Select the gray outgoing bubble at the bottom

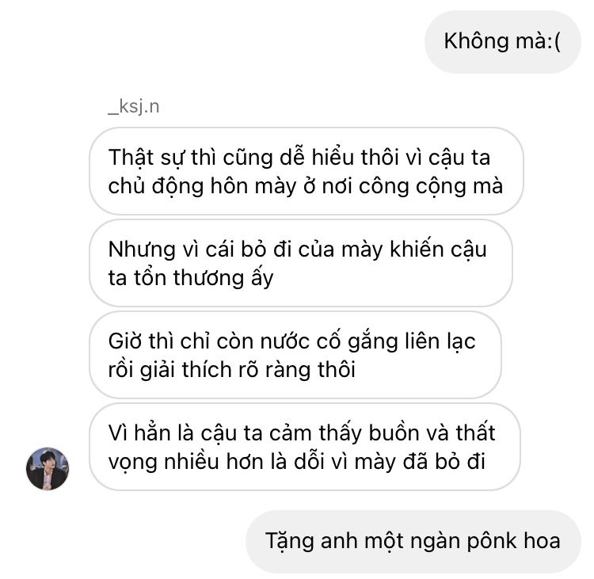click(413, 541)
